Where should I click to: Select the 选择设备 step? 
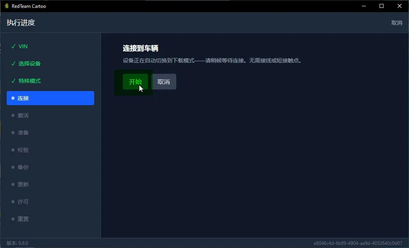50,64
